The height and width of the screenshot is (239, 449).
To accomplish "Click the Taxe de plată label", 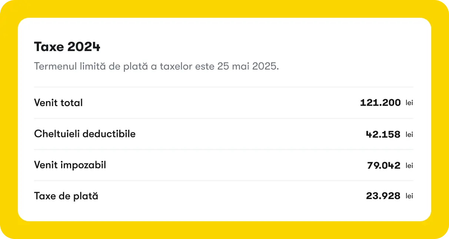I will 66,196.
